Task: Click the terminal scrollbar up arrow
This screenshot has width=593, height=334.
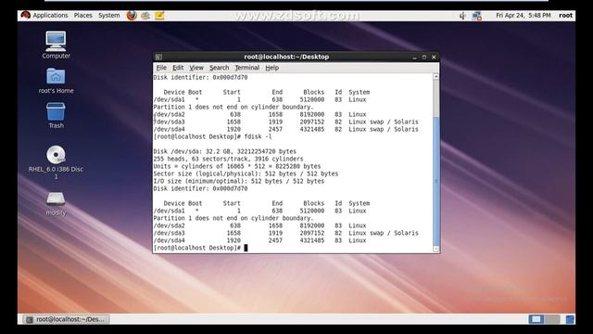Action: point(435,76)
